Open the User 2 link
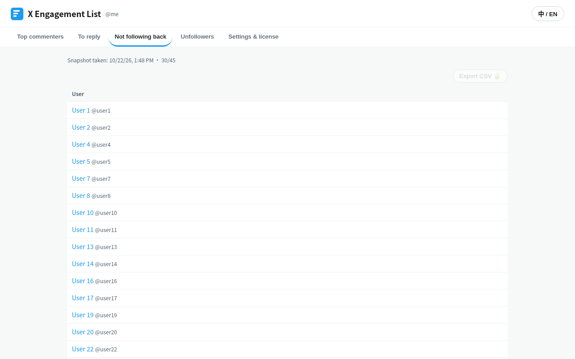This screenshot has width=575, height=359. tap(81, 127)
